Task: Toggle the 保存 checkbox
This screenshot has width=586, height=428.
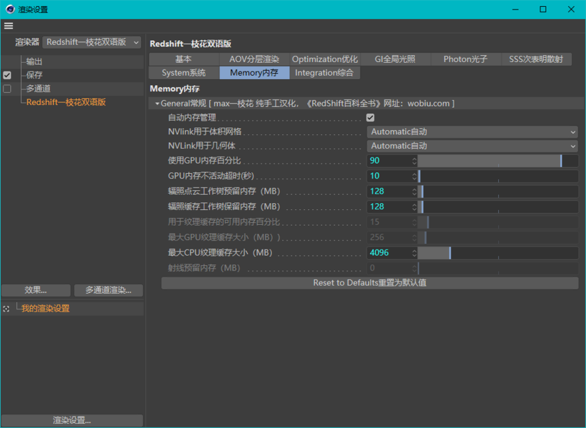Action: click(x=7, y=75)
